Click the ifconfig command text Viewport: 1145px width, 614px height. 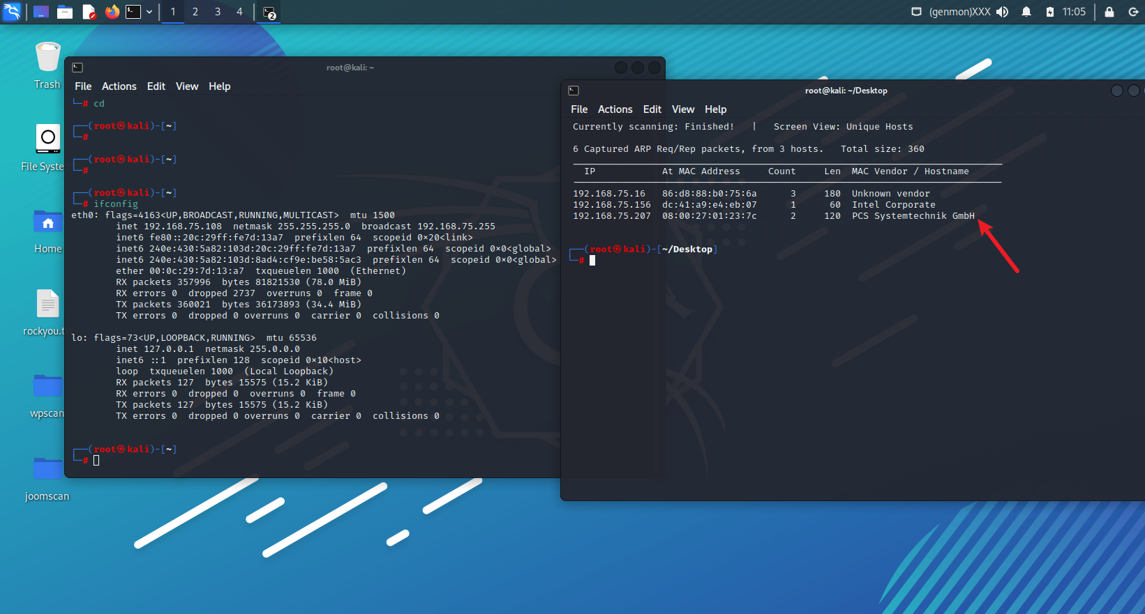(116, 204)
